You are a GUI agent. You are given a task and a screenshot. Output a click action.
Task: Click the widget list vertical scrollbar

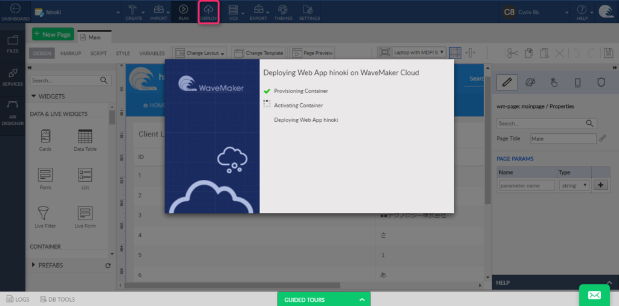click(112, 117)
